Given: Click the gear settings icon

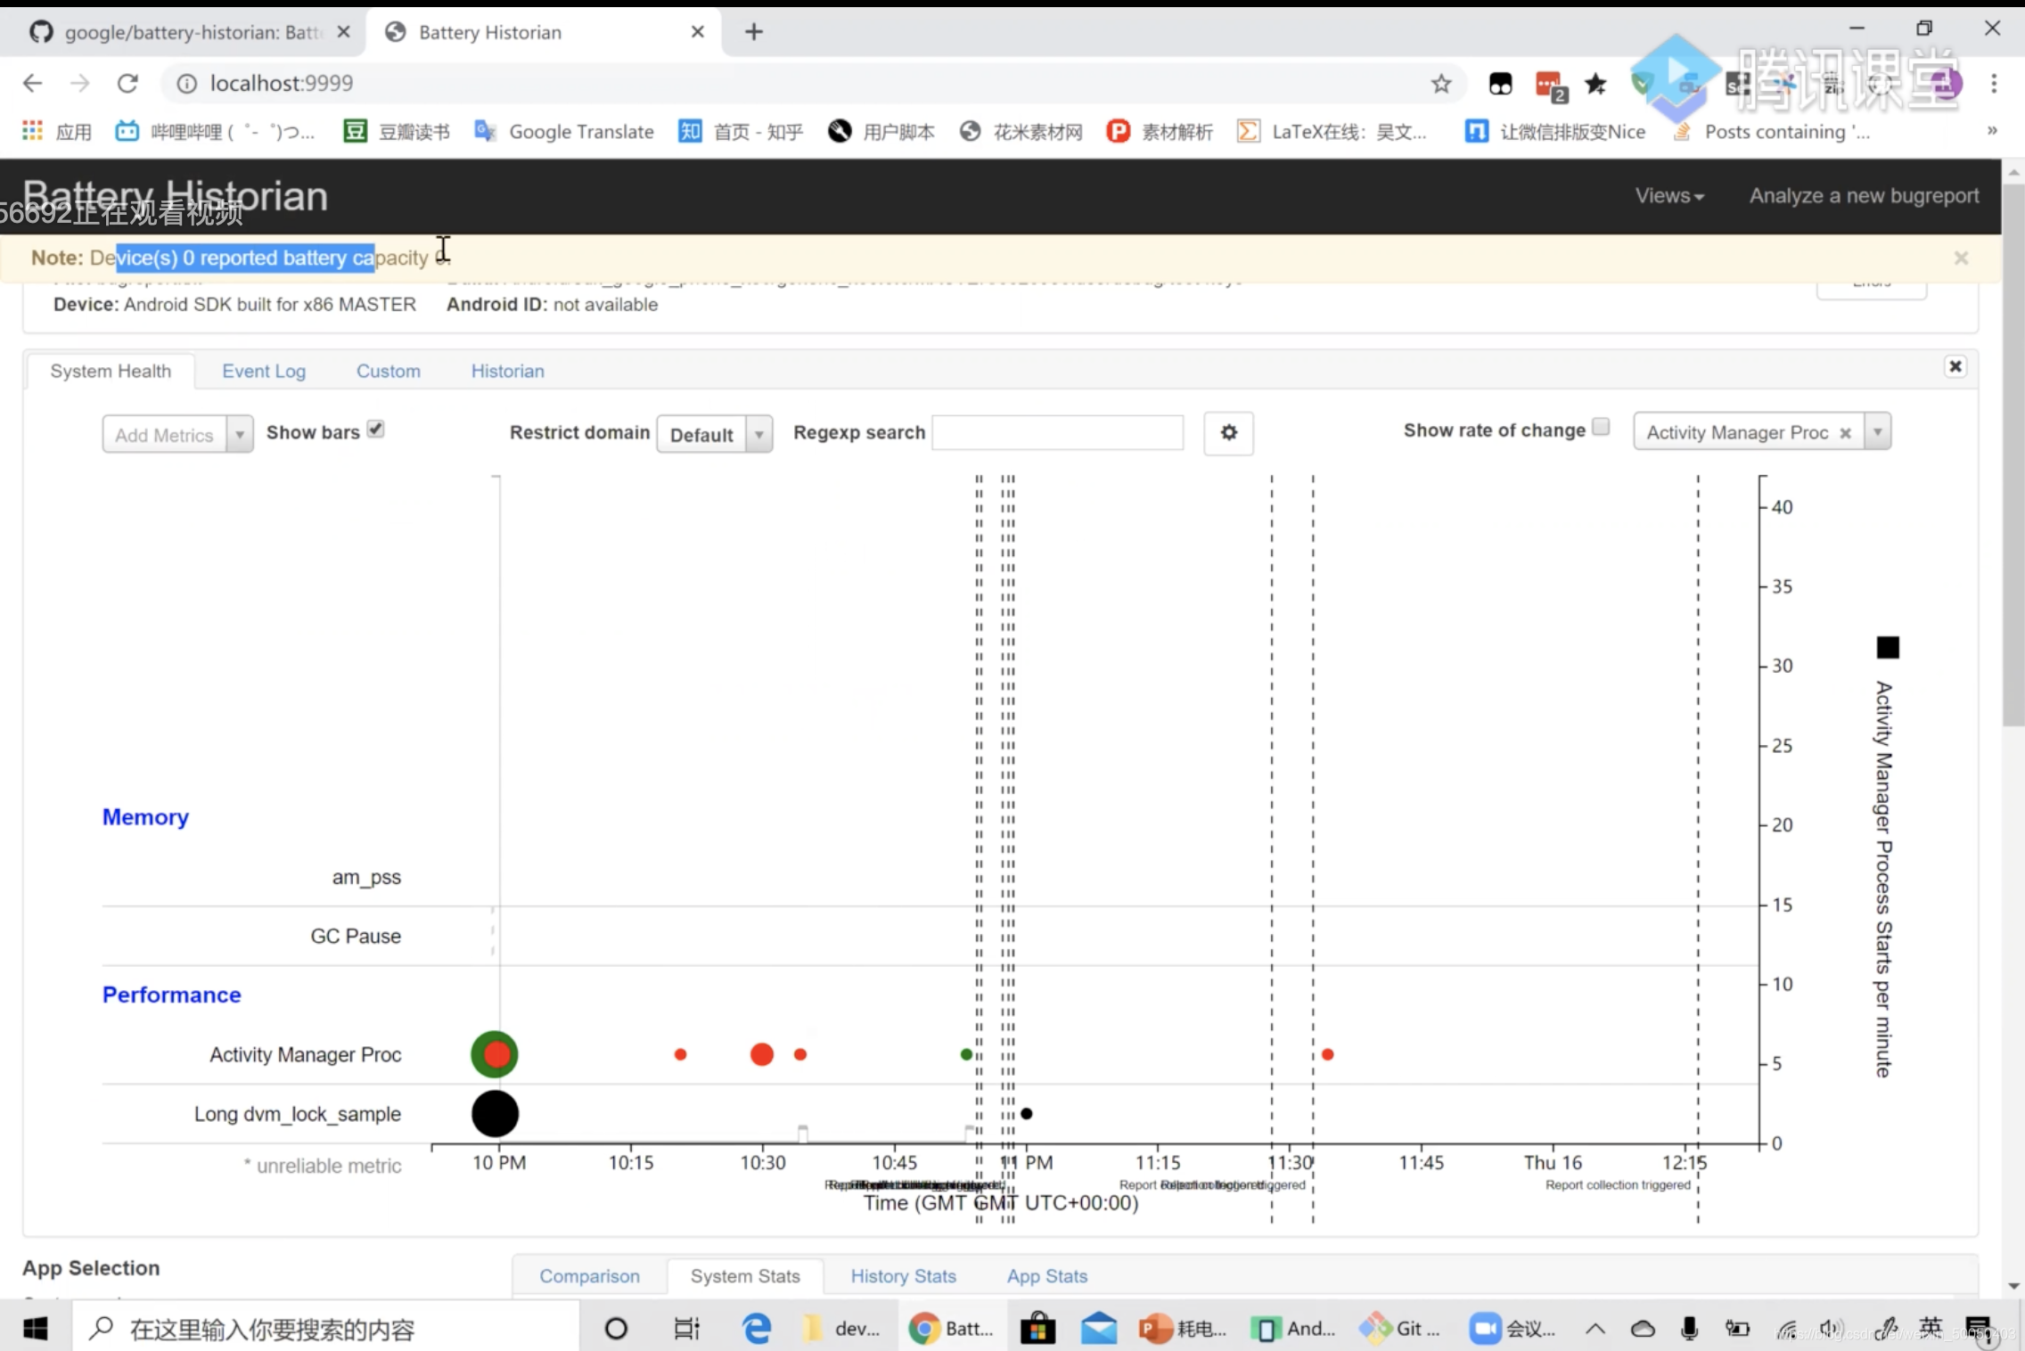Looking at the screenshot, I should coord(1228,433).
